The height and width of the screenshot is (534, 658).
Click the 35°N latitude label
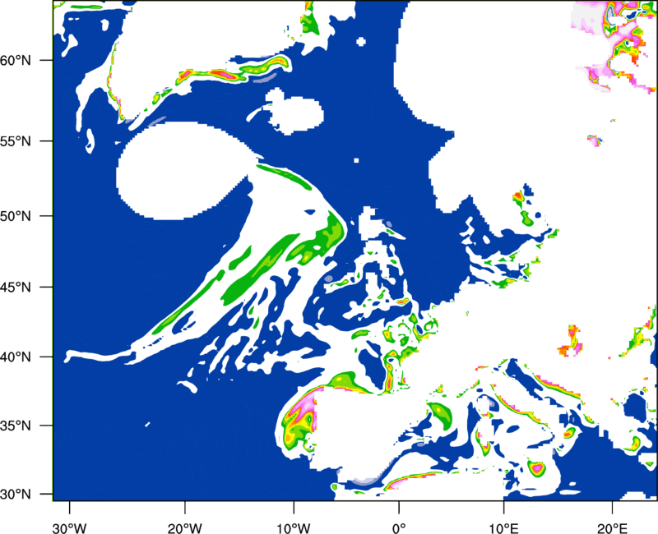[16, 426]
